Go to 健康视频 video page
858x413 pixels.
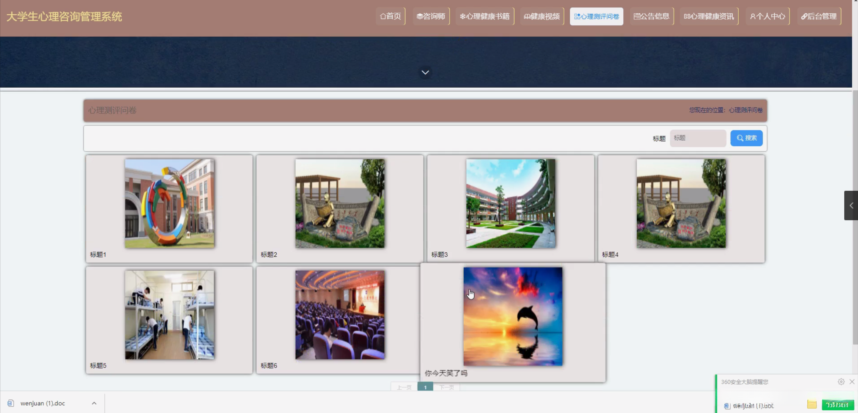(542, 16)
